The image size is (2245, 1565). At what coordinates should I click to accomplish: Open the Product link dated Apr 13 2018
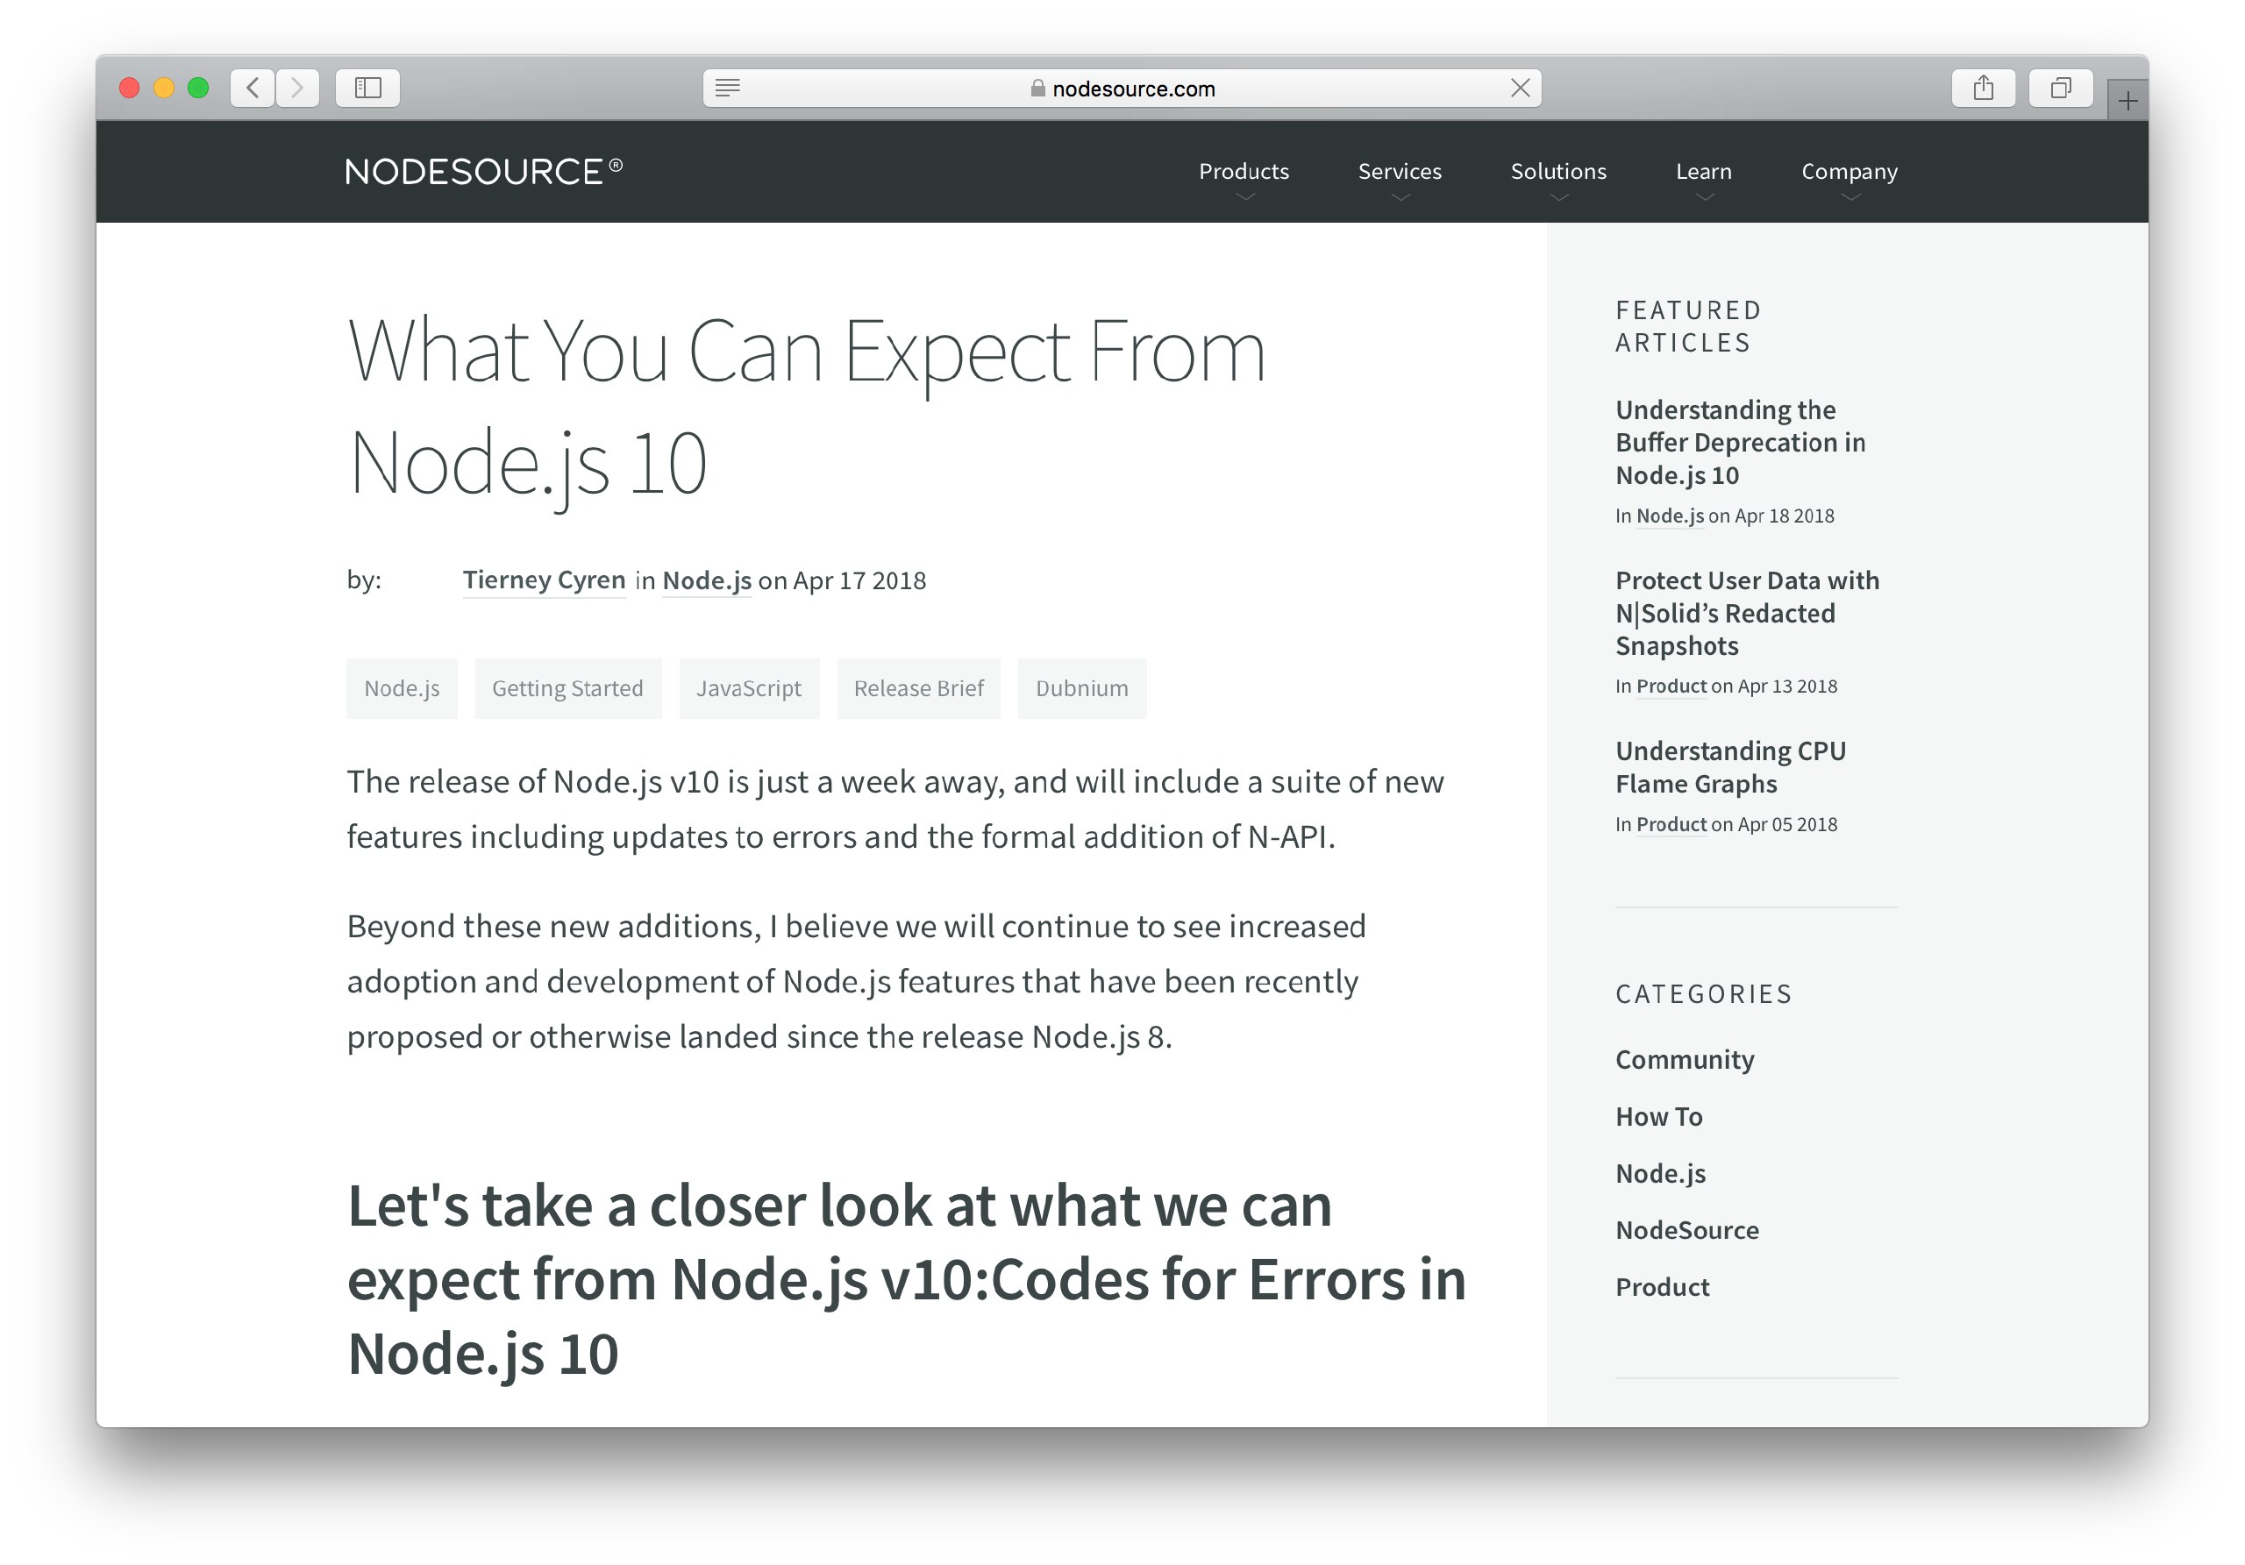pyautogui.click(x=1671, y=686)
